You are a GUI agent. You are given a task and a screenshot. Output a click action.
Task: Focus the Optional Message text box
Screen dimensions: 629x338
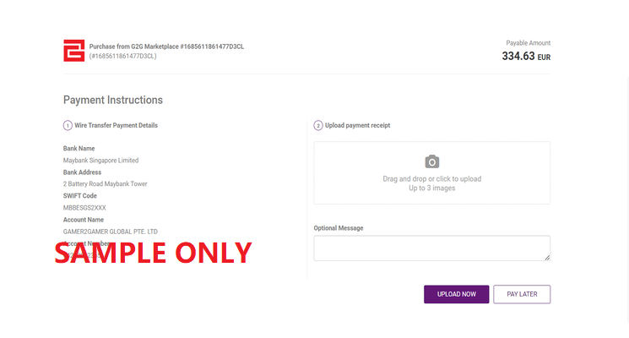pos(431,248)
